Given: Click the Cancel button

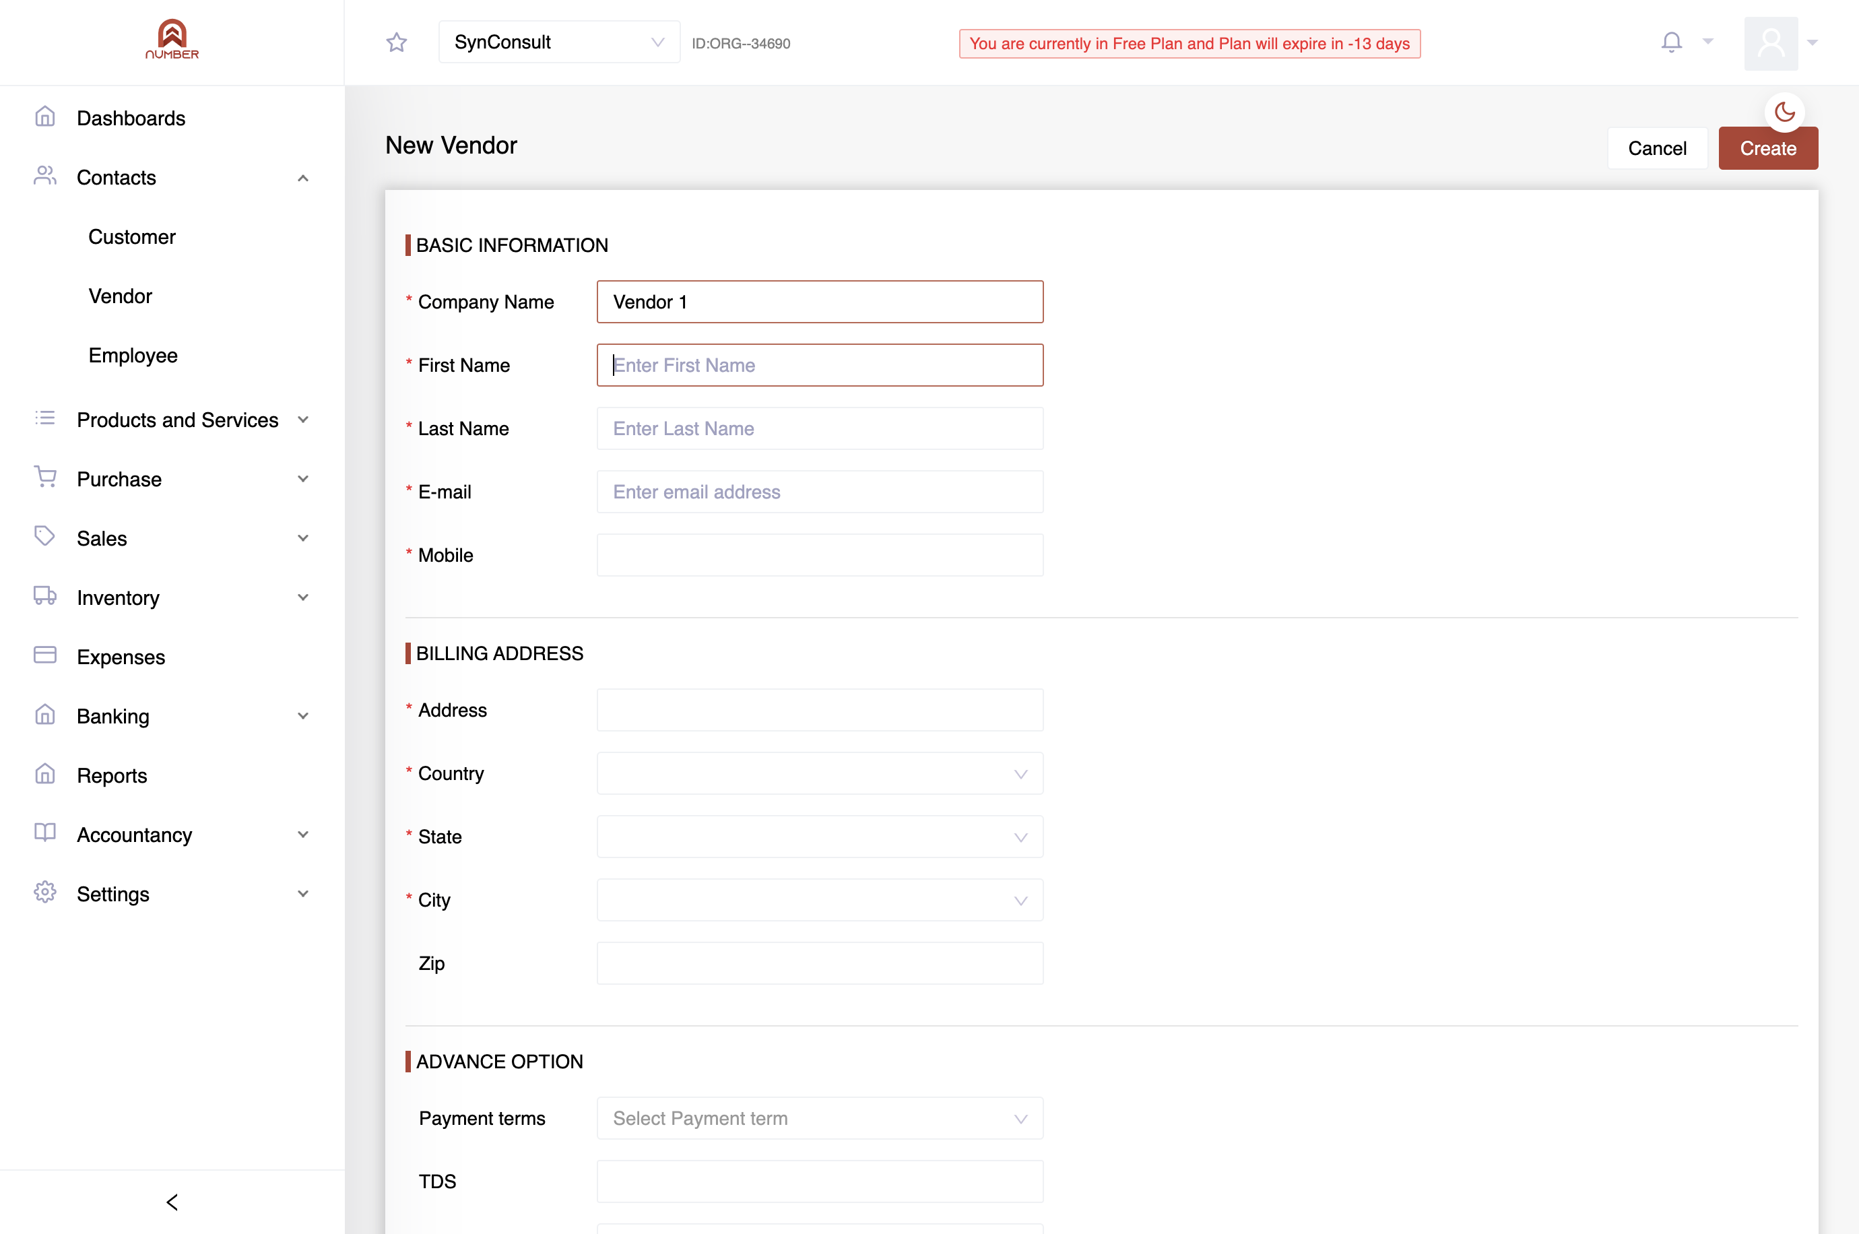Looking at the screenshot, I should pos(1657,148).
